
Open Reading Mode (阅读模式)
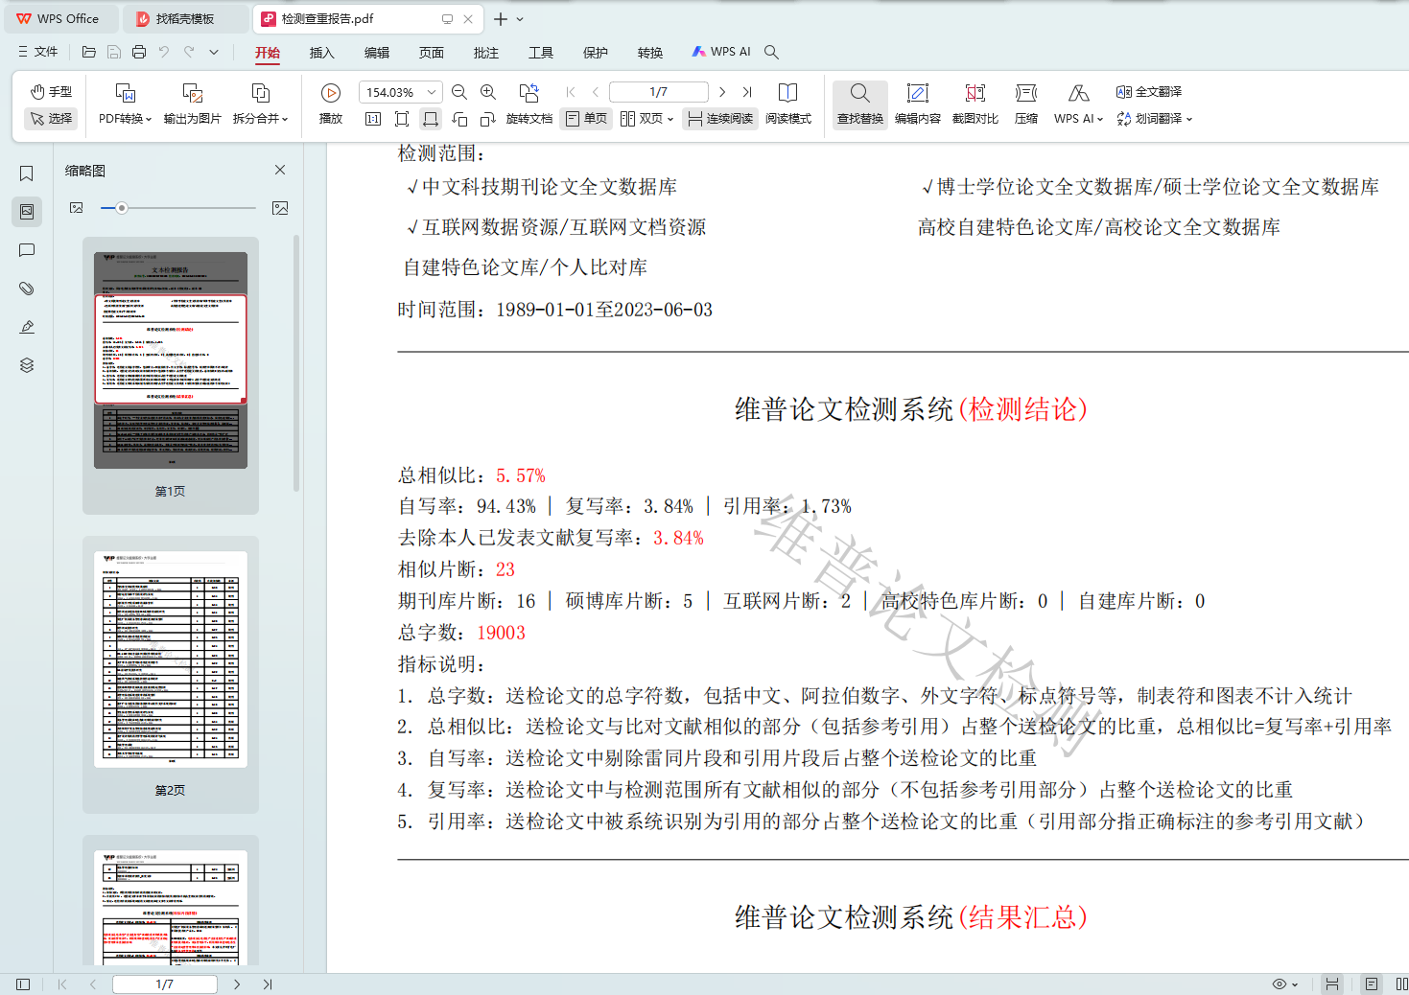click(788, 104)
